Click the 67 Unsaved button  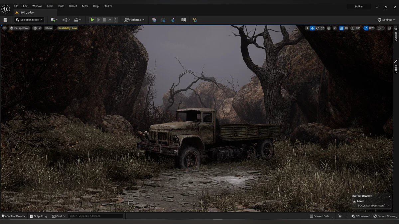pyautogui.click(x=361, y=216)
